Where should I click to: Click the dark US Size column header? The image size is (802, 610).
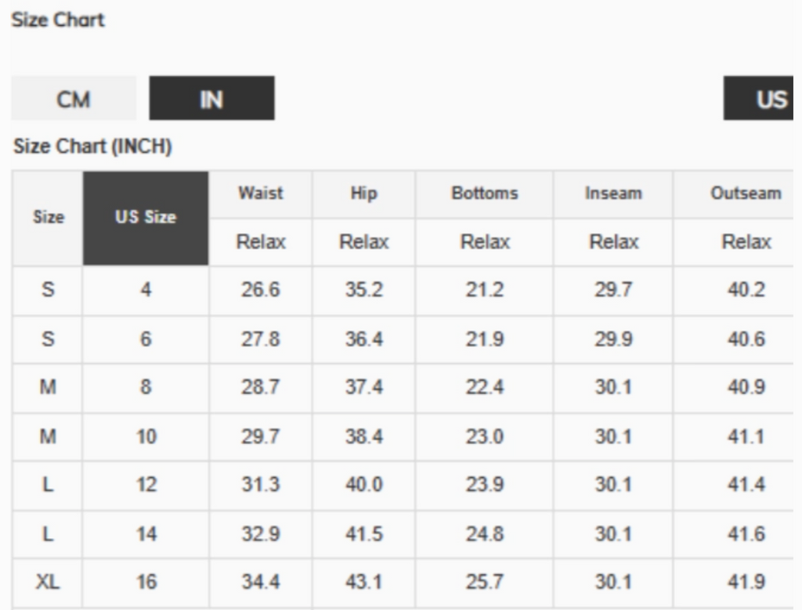[x=146, y=218]
